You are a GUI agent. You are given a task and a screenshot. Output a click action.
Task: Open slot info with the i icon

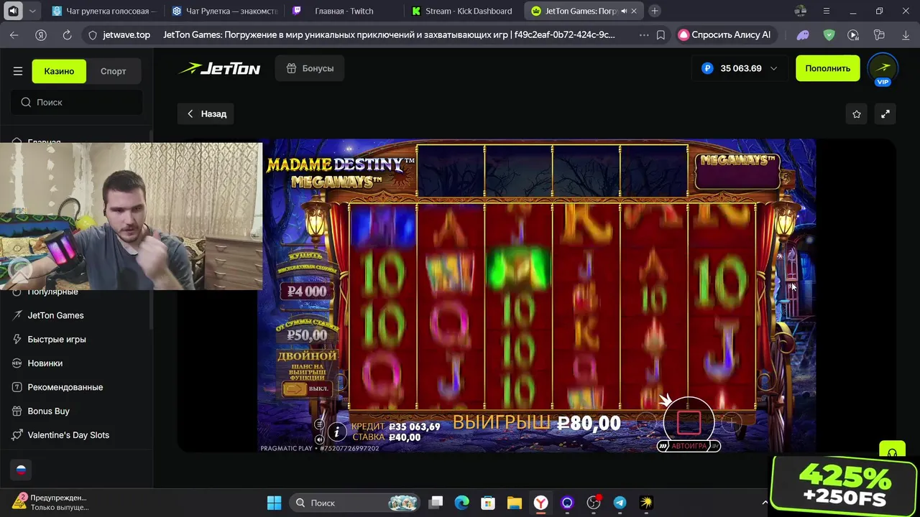tap(336, 432)
